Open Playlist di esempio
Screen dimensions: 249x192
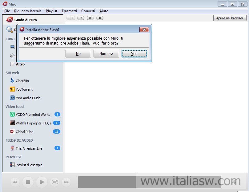29,165
